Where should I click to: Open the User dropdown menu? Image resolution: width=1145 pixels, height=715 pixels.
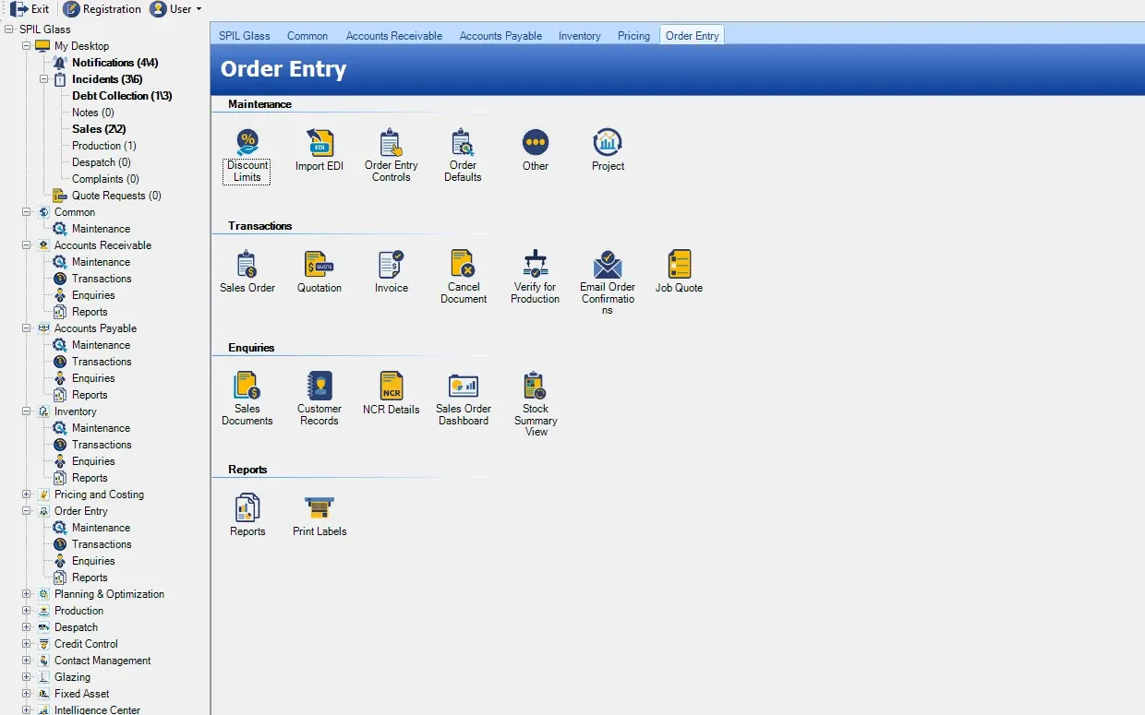[176, 9]
